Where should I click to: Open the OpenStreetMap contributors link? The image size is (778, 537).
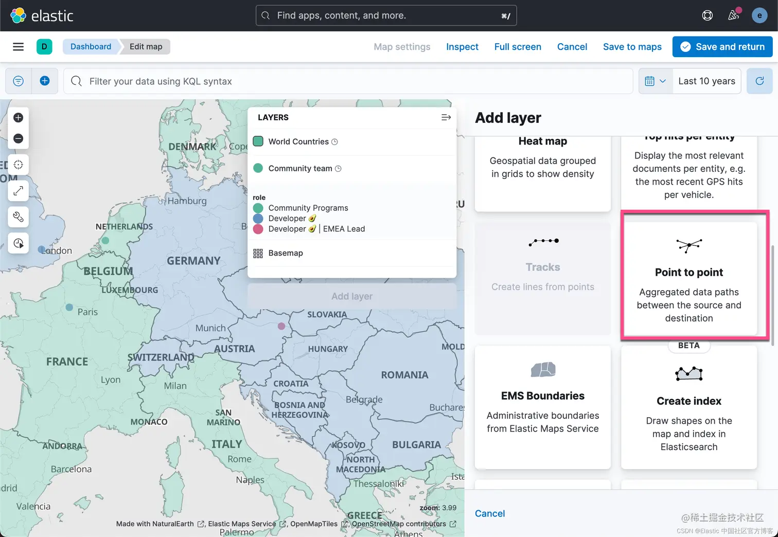tap(404, 524)
